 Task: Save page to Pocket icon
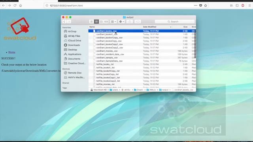pos(200,6)
